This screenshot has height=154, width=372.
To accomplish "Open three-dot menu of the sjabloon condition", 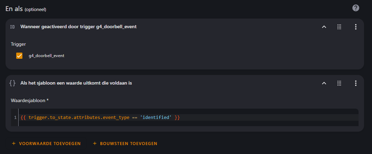I will pos(355,83).
